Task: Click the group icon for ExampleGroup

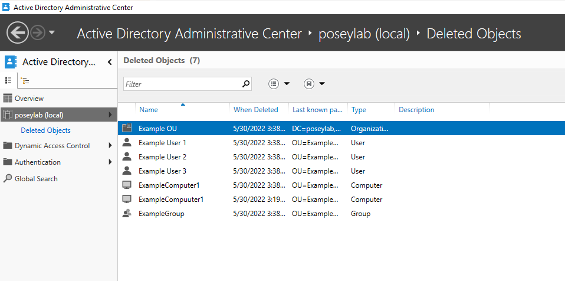Action: tap(127, 213)
